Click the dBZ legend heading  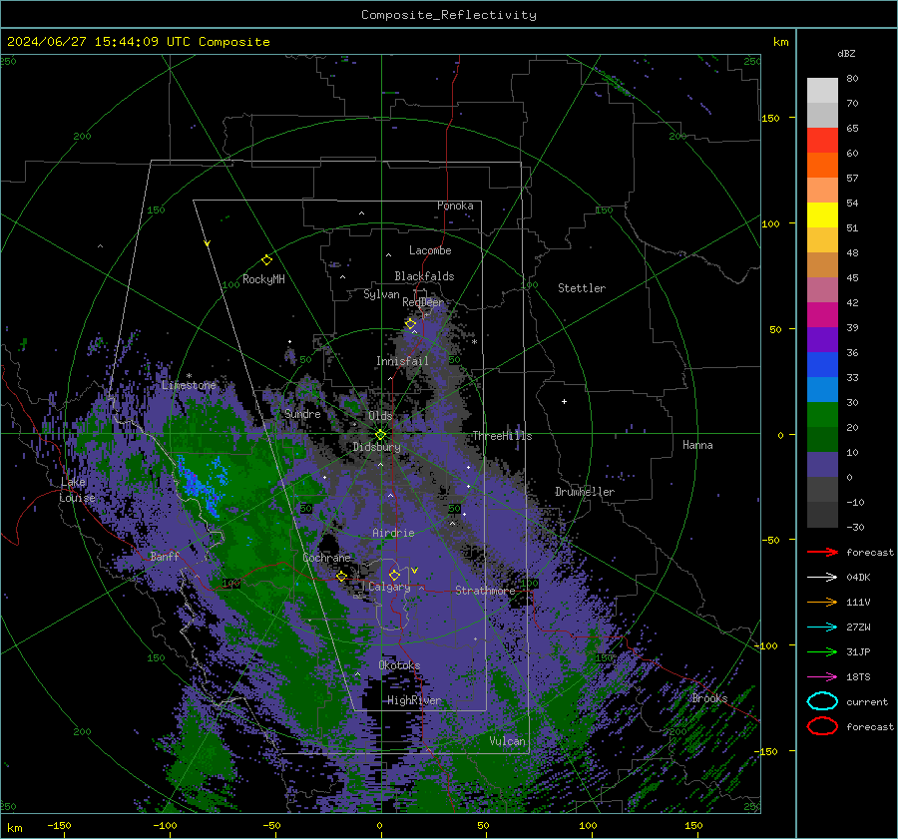point(846,53)
